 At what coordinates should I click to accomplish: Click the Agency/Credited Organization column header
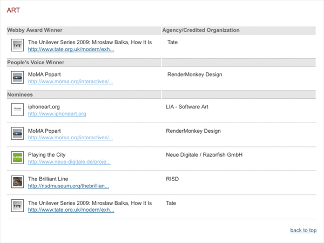[x=201, y=30]
